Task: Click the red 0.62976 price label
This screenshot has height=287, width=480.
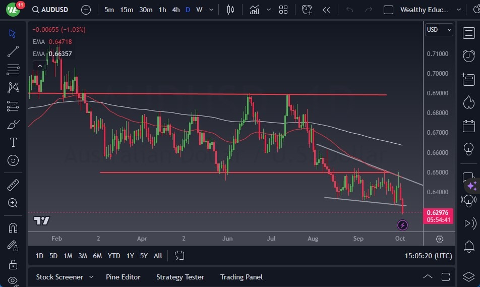Action: 438,212
